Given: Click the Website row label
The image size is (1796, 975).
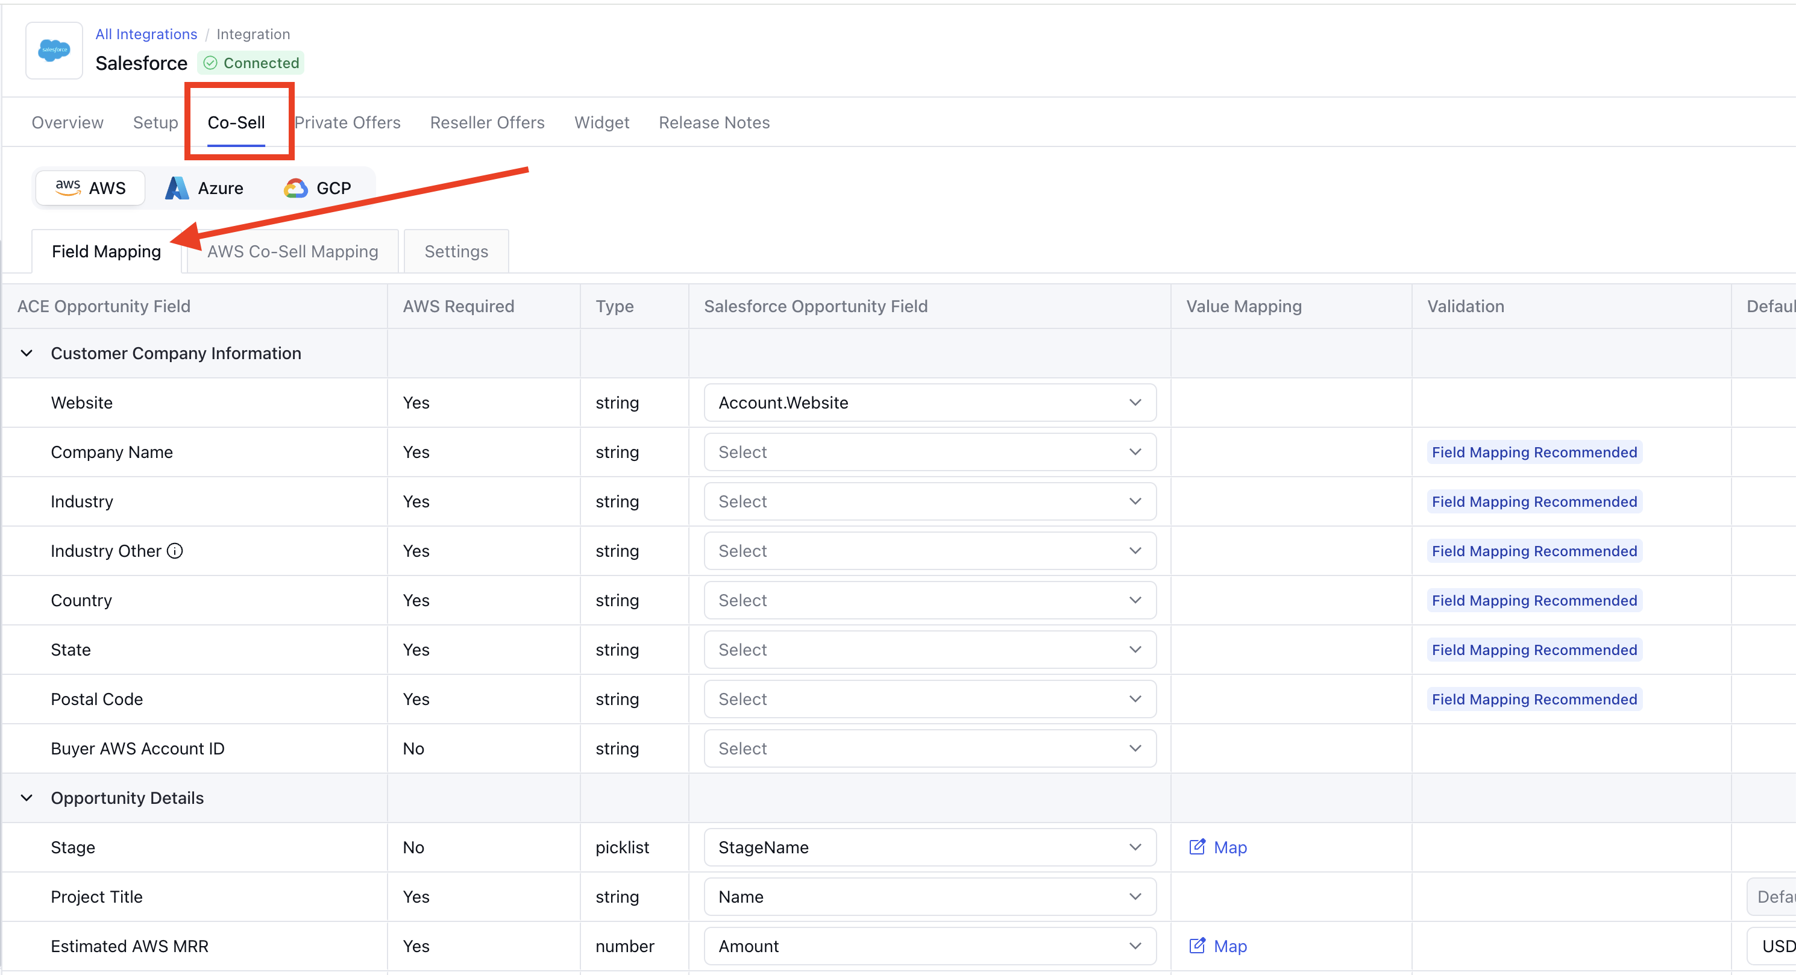Looking at the screenshot, I should (81, 403).
